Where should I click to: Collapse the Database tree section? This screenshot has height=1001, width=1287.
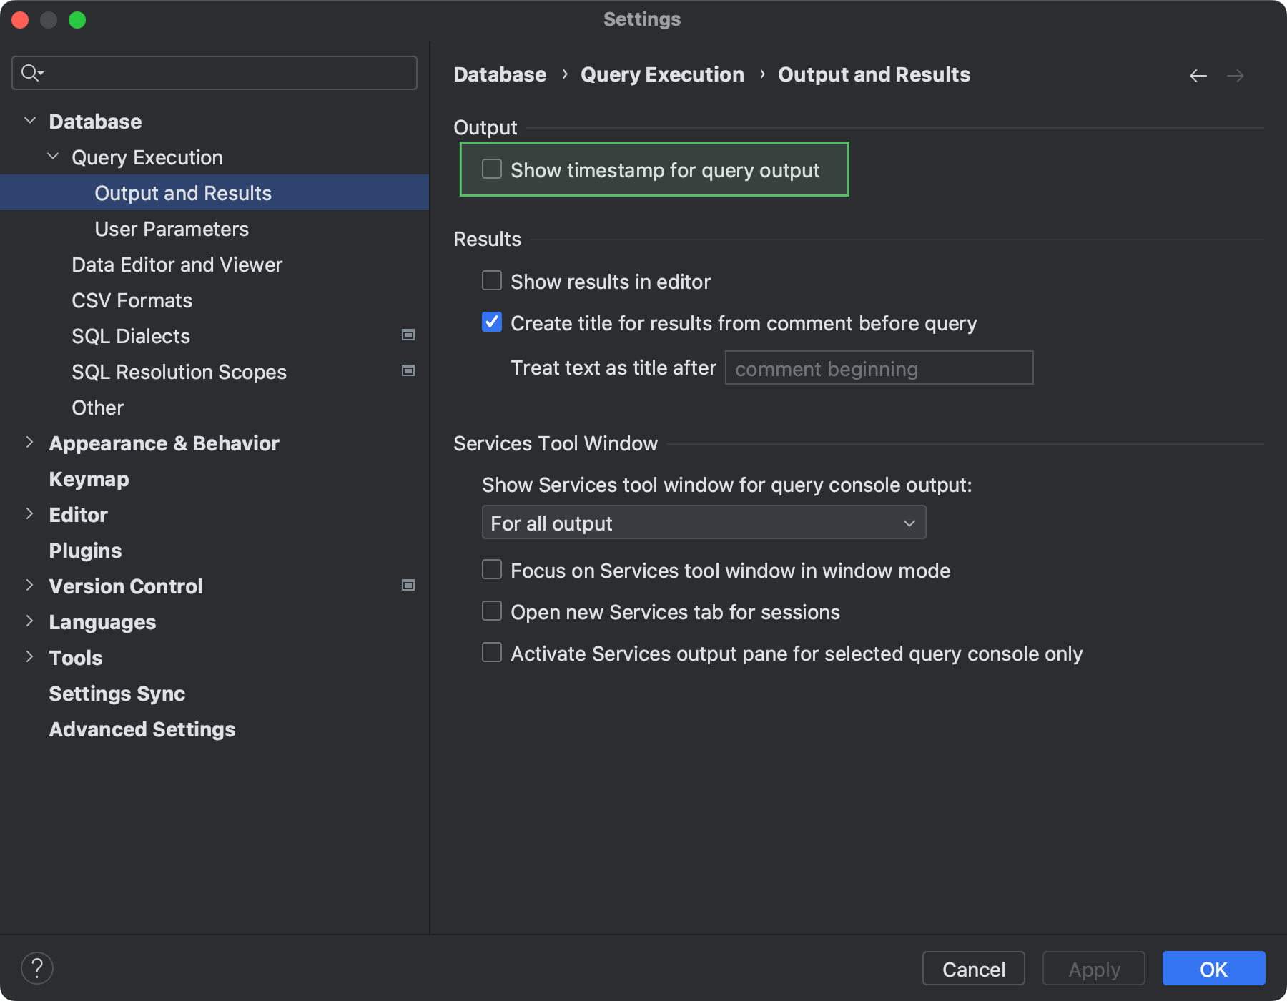(x=30, y=120)
